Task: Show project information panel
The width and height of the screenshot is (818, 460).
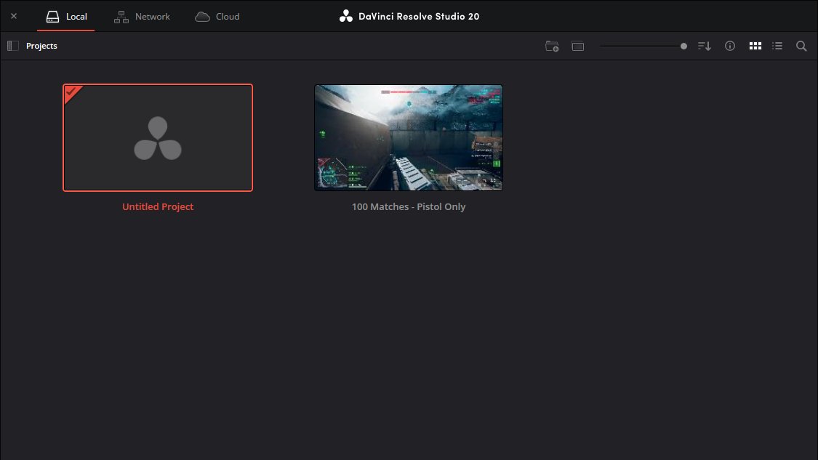Action: click(729, 45)
